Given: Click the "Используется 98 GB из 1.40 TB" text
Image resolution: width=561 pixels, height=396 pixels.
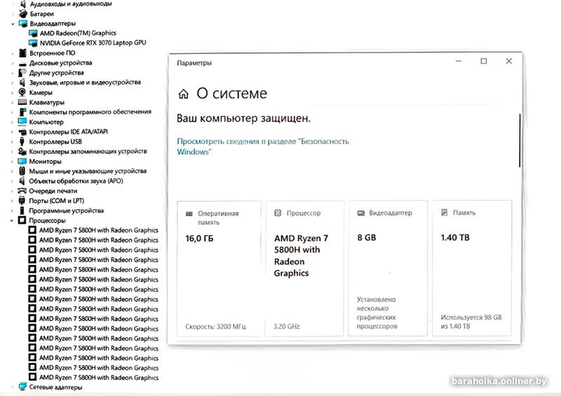Looking at the screenshot, I should tap(471, 322).
